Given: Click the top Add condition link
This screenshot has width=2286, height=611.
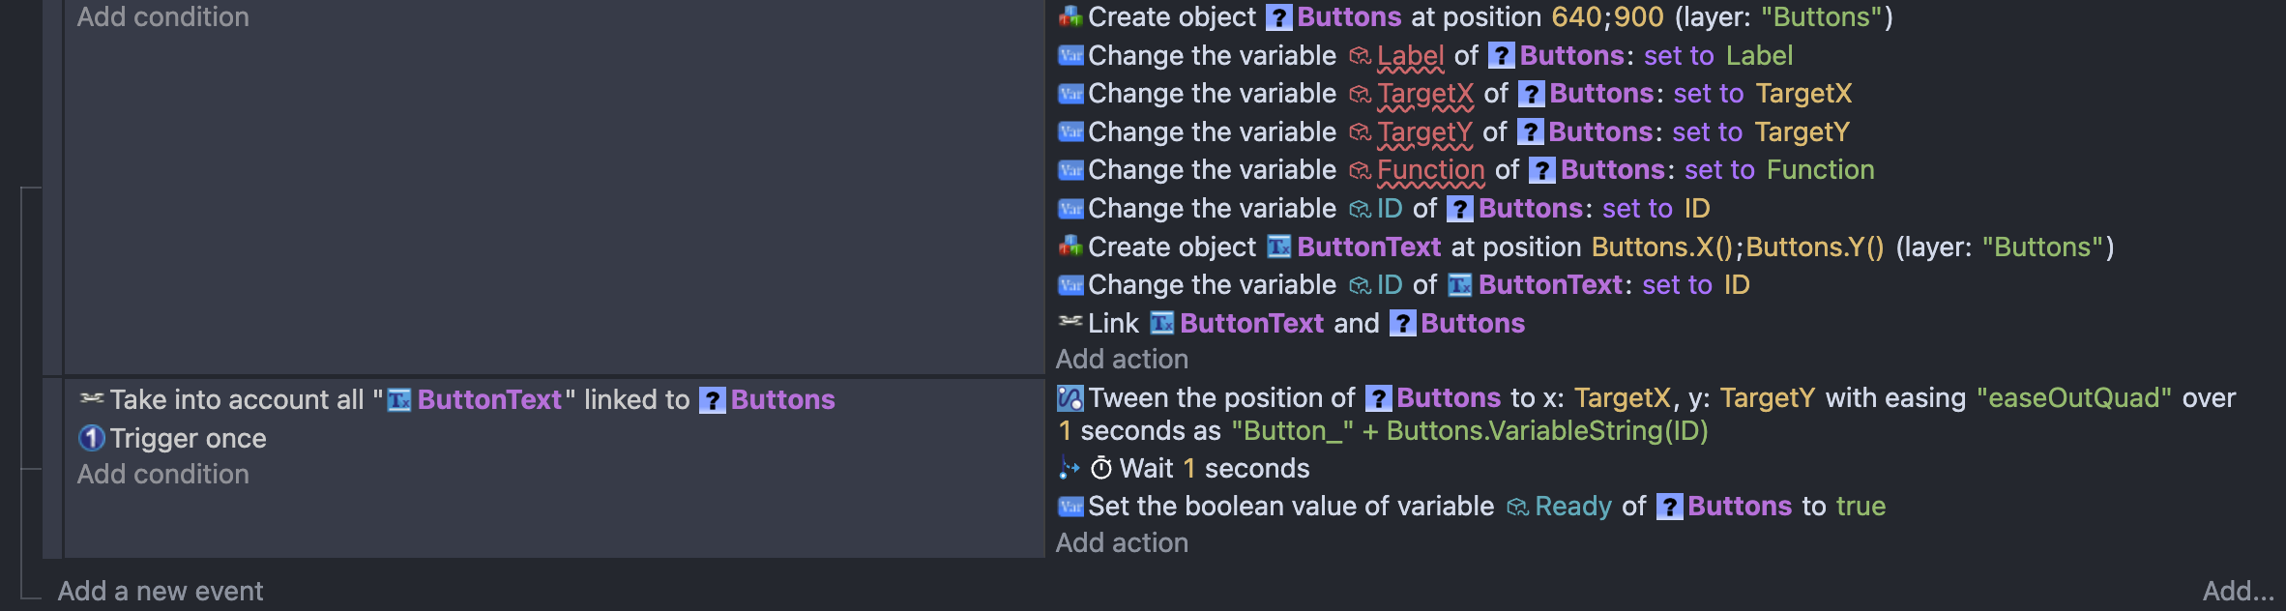Looking at the screenshot, I should click(x=162, y=17).
